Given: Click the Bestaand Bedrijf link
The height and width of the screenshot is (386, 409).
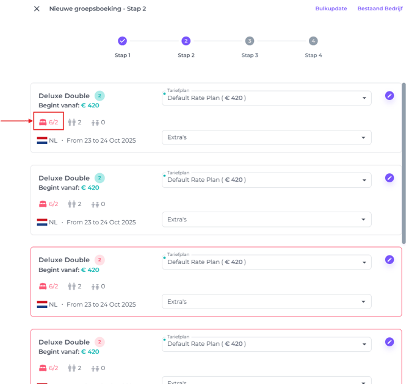Looking at the screenshot, I should tap(380, 9).
